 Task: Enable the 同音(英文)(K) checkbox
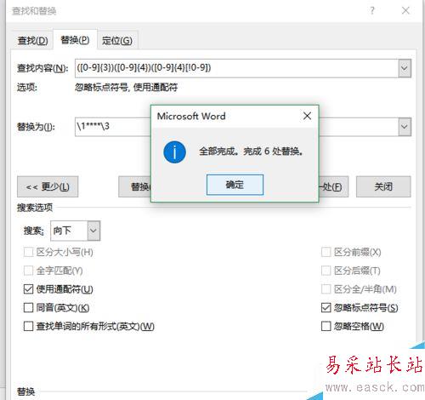click(28, 307)
